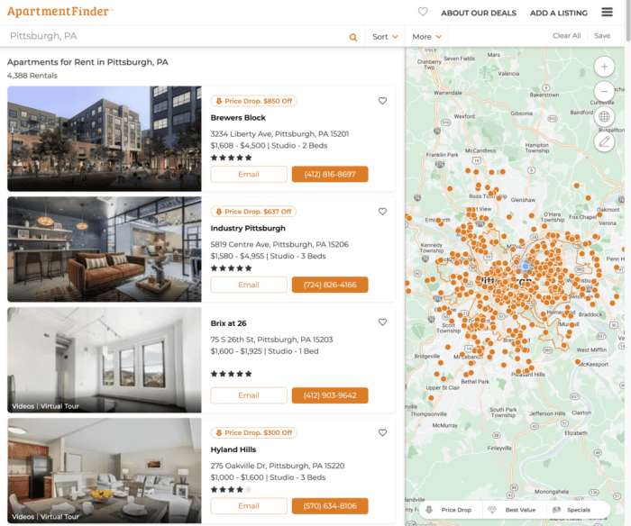This screenshot has width=631, height=526.
Task: Go to ApartmentFinder home logo
Action: point(59,12)
